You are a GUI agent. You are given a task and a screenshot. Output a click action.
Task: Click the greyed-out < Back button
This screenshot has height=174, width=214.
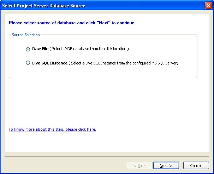click(x=140, y=166)
